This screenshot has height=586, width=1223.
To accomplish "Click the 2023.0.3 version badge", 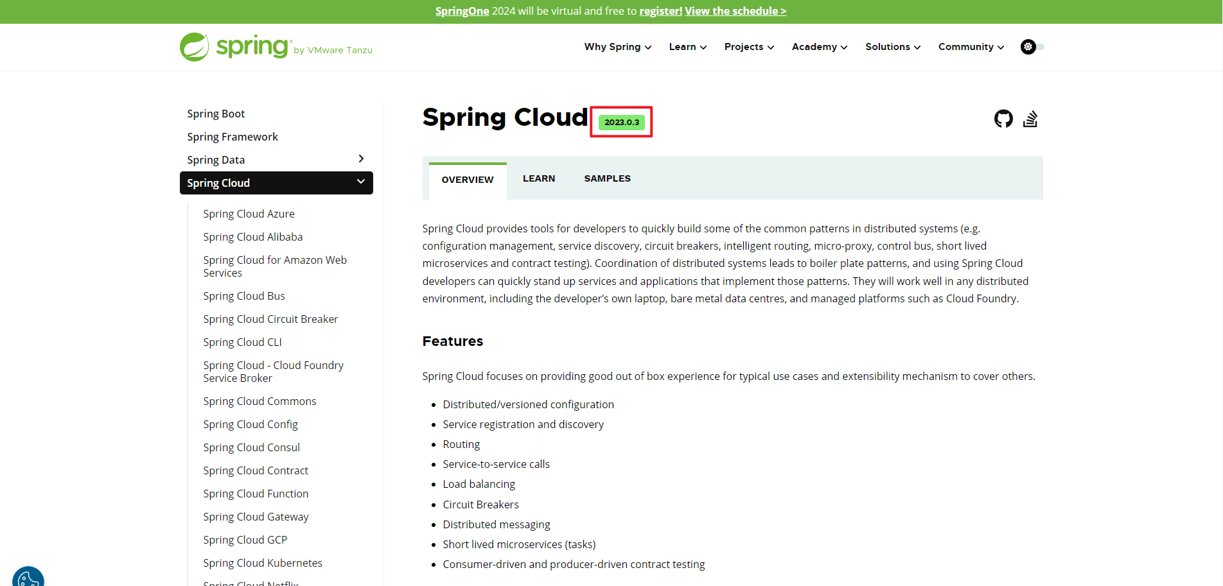I will pyautogui.click(x=622, y=122).
